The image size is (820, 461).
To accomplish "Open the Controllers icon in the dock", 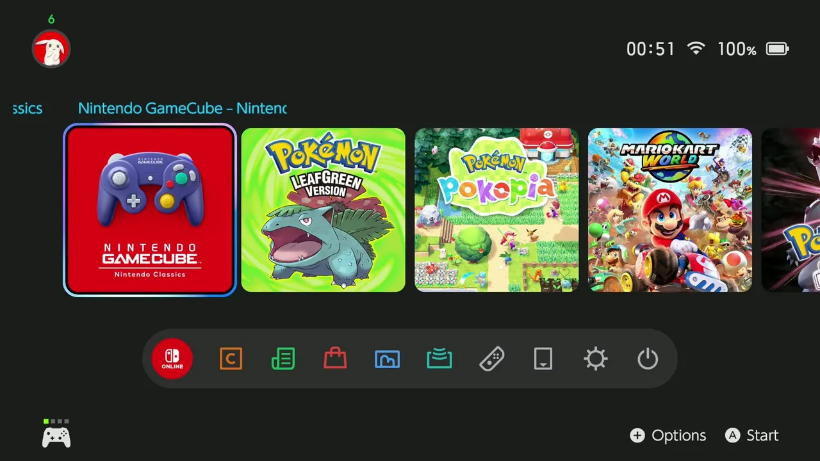I will coord(491,359).
